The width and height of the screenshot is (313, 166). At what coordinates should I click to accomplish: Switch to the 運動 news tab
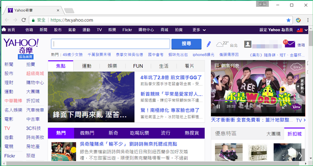86,66
